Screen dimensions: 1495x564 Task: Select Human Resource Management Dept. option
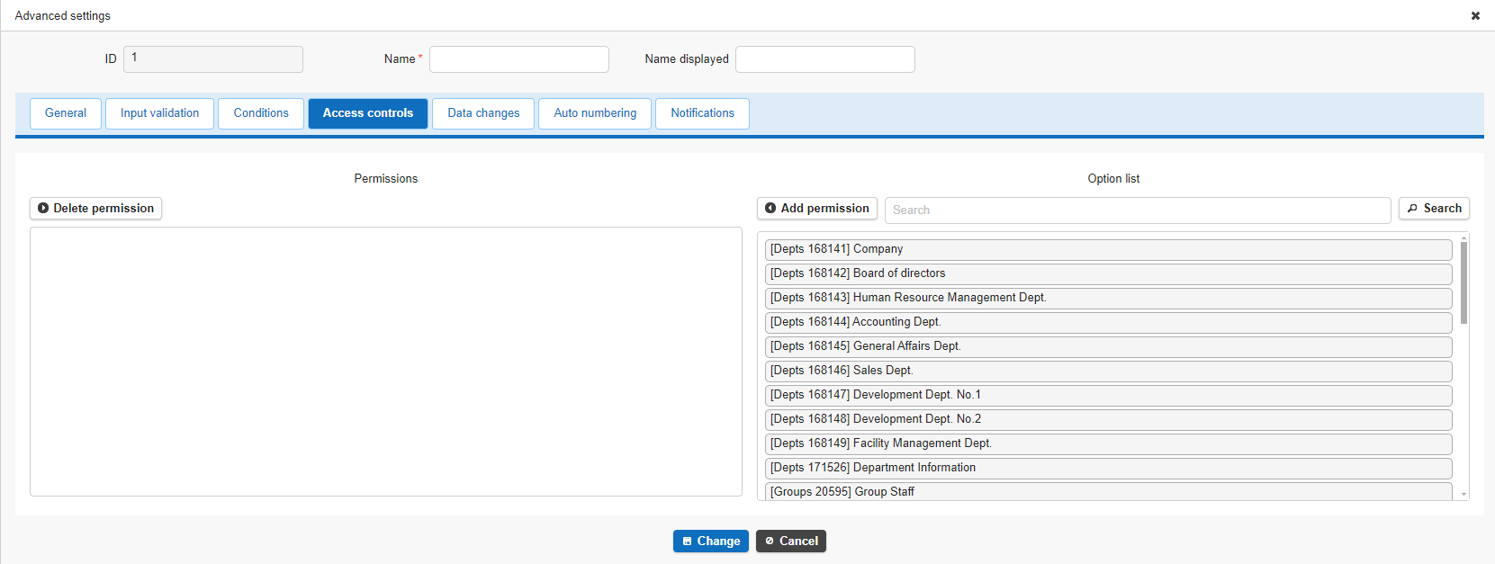[x=1108, y=298]
